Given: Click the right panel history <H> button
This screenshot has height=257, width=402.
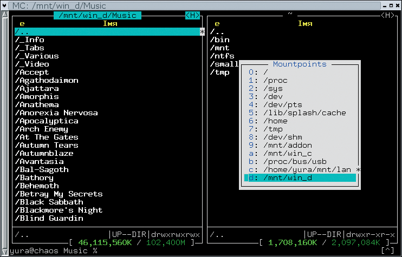Looking at the screenshot, I should point(387,15).
